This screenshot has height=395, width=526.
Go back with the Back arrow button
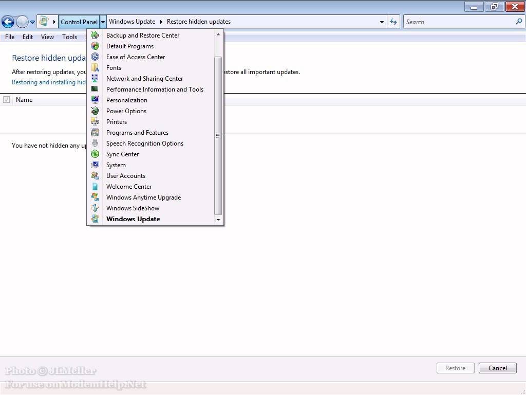[8, 22]
